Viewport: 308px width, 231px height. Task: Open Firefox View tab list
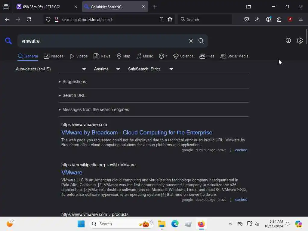pyautogui.click(x=6, y=7)
